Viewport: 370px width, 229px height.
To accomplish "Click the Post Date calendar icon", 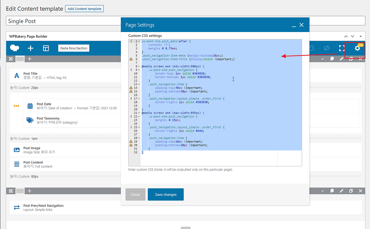I will click(30, 106).
